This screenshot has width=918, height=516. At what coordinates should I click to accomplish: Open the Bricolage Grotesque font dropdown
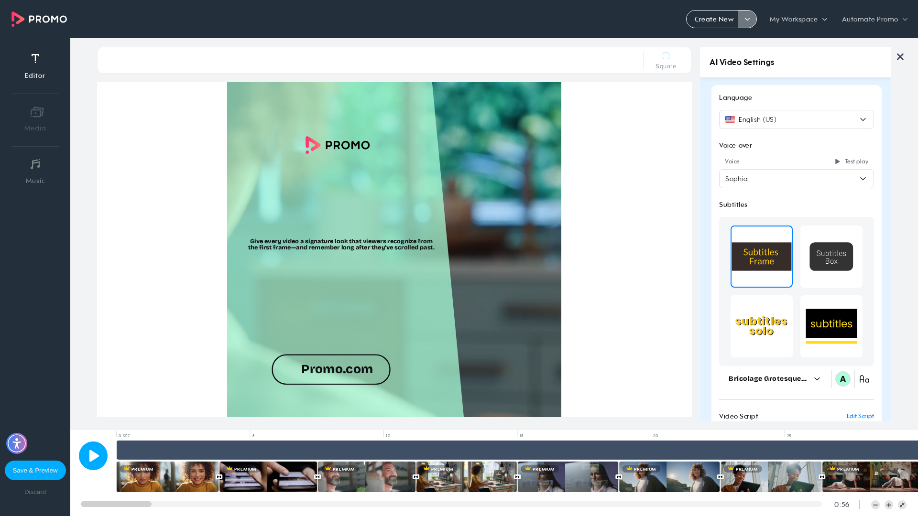coord(775,379)
